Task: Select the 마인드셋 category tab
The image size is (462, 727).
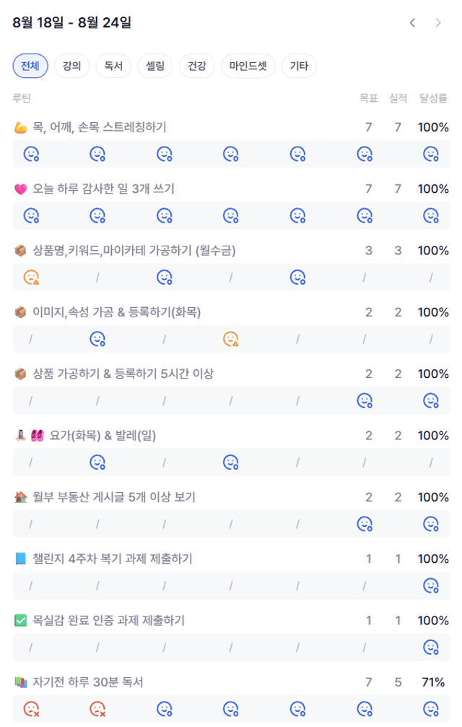Action: pos(248,66)
